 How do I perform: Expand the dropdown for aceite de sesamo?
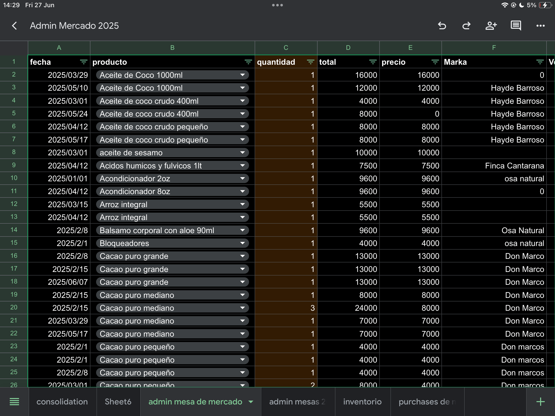click(x=242, y=153)
